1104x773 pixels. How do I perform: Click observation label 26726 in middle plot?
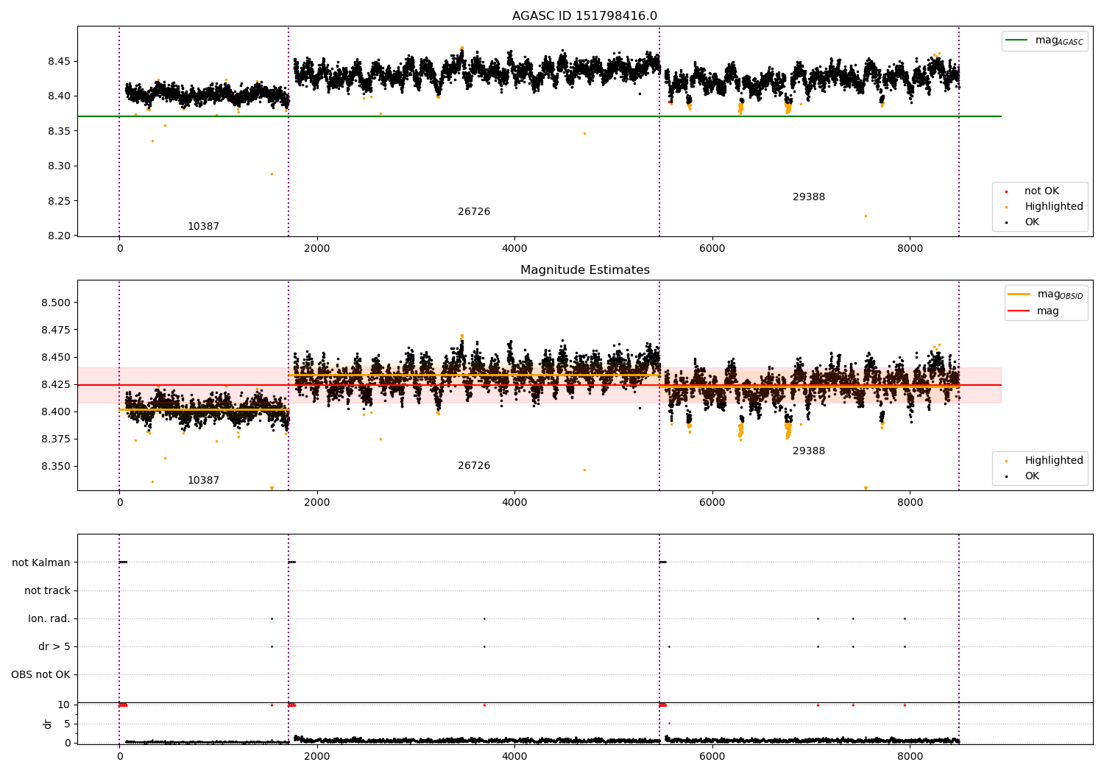click(x=474, y=466)
